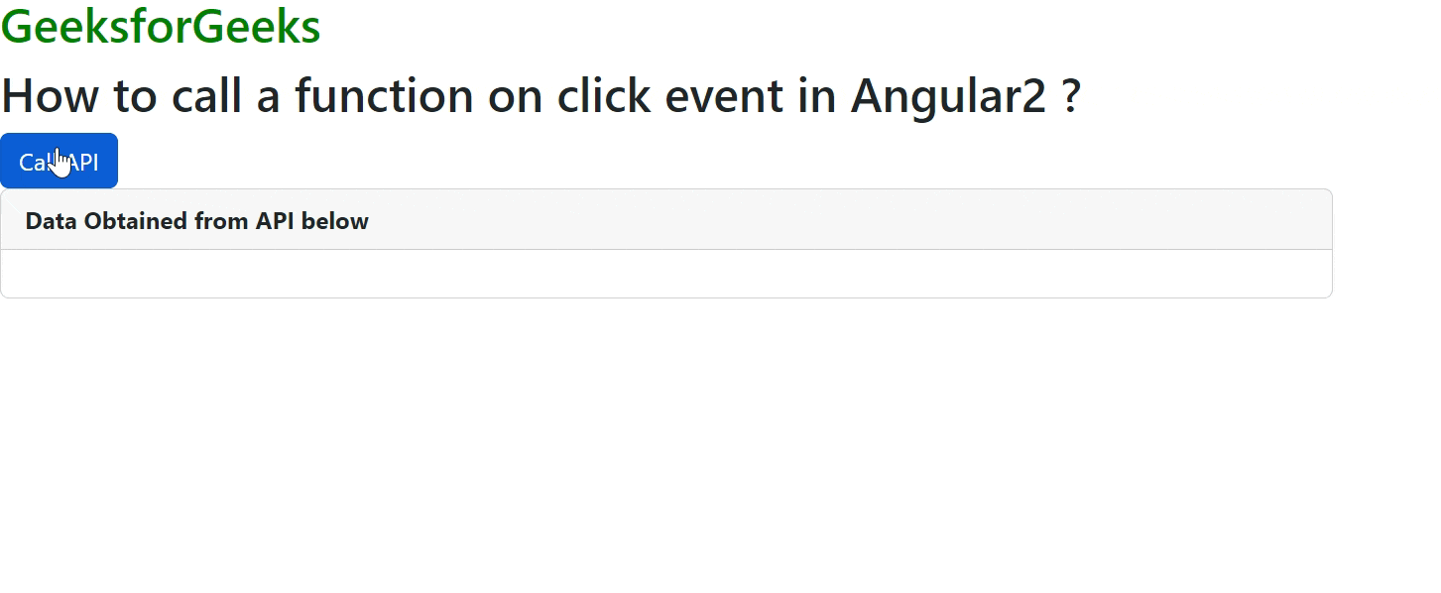Click the empty card body under the header
This screenshot has width=1441, height=593.
click(x=665, y=274)
